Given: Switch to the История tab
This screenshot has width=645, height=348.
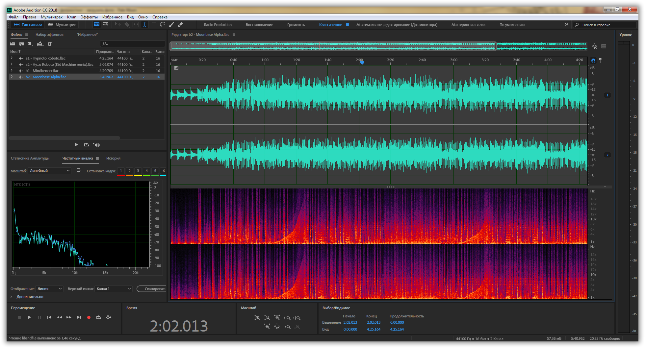Looking at the screenshot, I should (113, 158).
